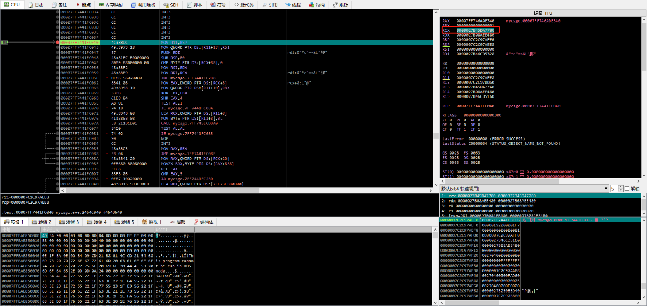This screenshot has width=647, height=306.
Task: Select the 转储 2 dump tab
Action: coord(42,222)
